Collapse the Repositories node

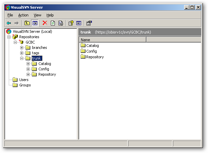coord(9,37)
